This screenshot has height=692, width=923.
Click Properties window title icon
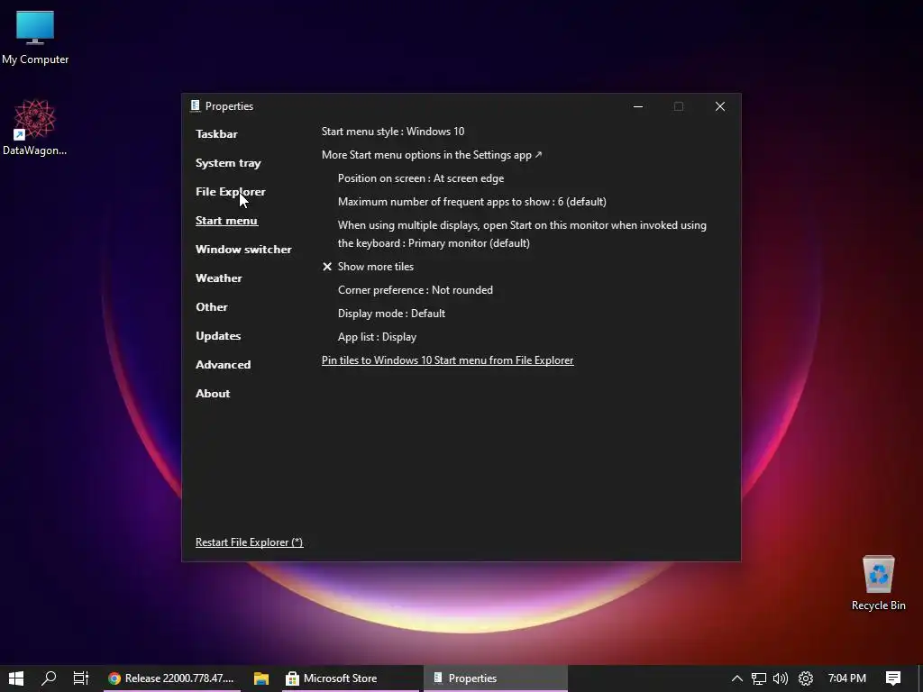pos(195,106)
